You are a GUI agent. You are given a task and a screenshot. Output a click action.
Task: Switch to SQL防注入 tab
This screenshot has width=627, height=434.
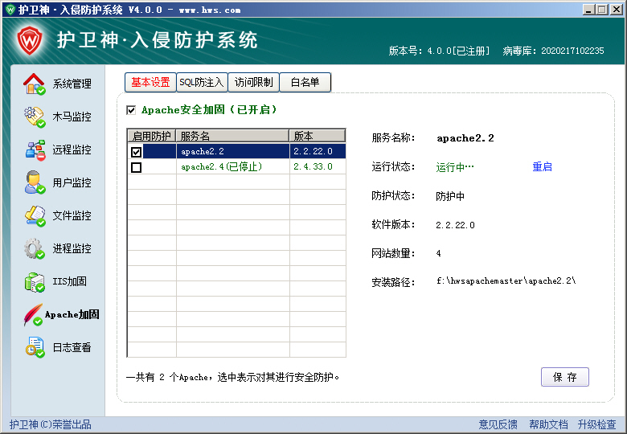pyautogui.click(x=202, y=82)
